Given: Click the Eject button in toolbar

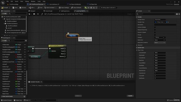Looking at the screenshot, I should (94, 8).
